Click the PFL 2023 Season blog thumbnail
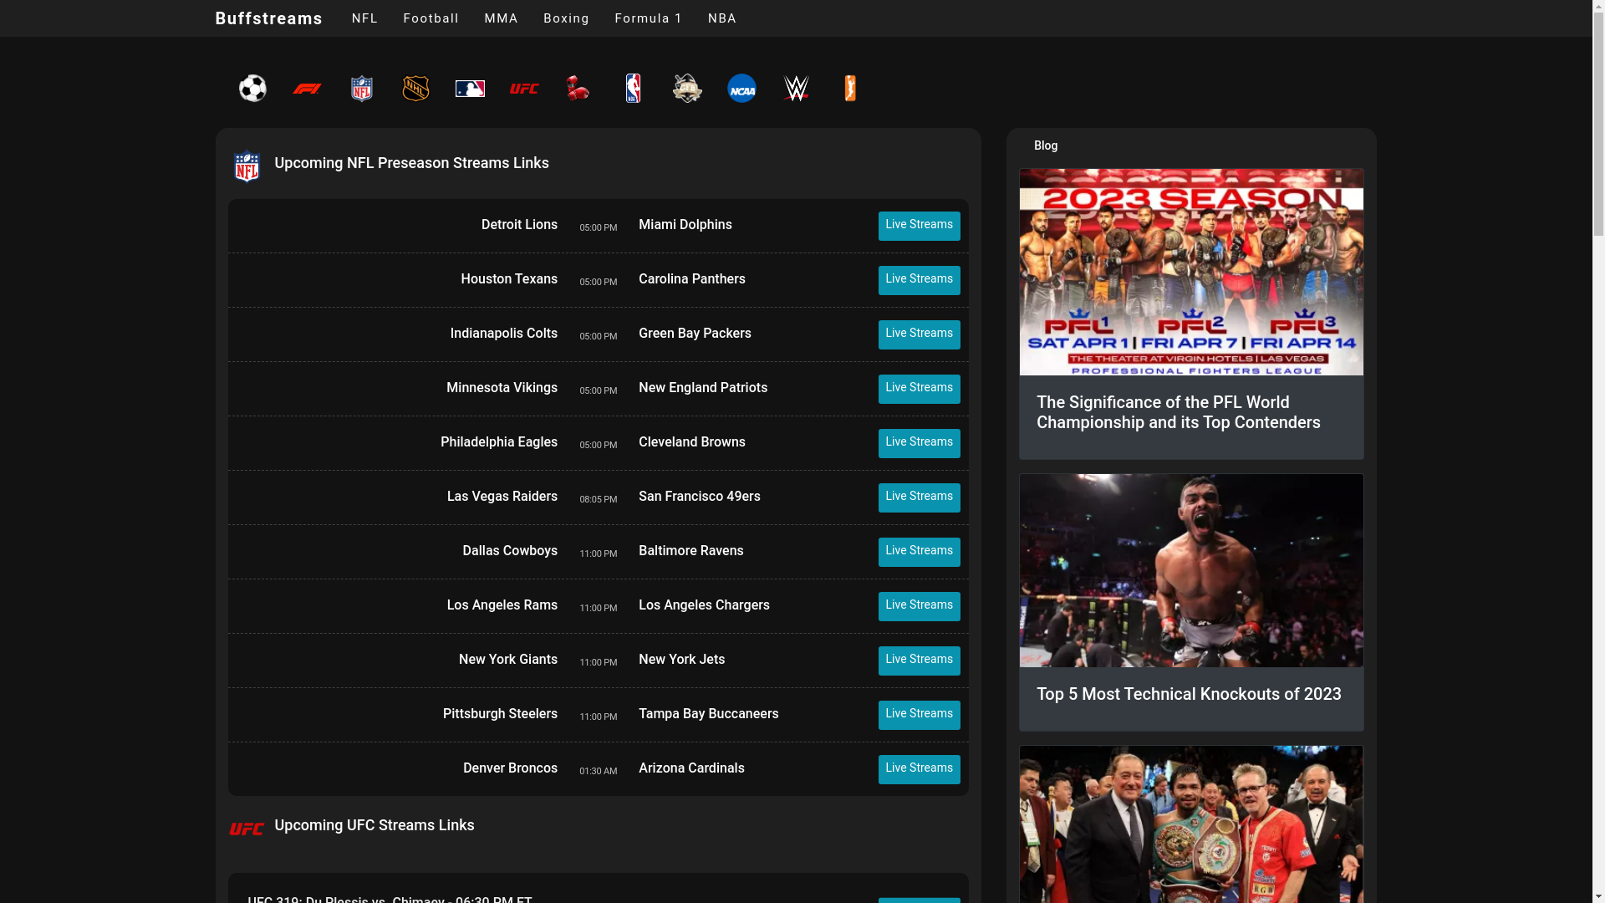Image resolution: width=1605 pixels, height=903 pixels. tap(1191, 272)
